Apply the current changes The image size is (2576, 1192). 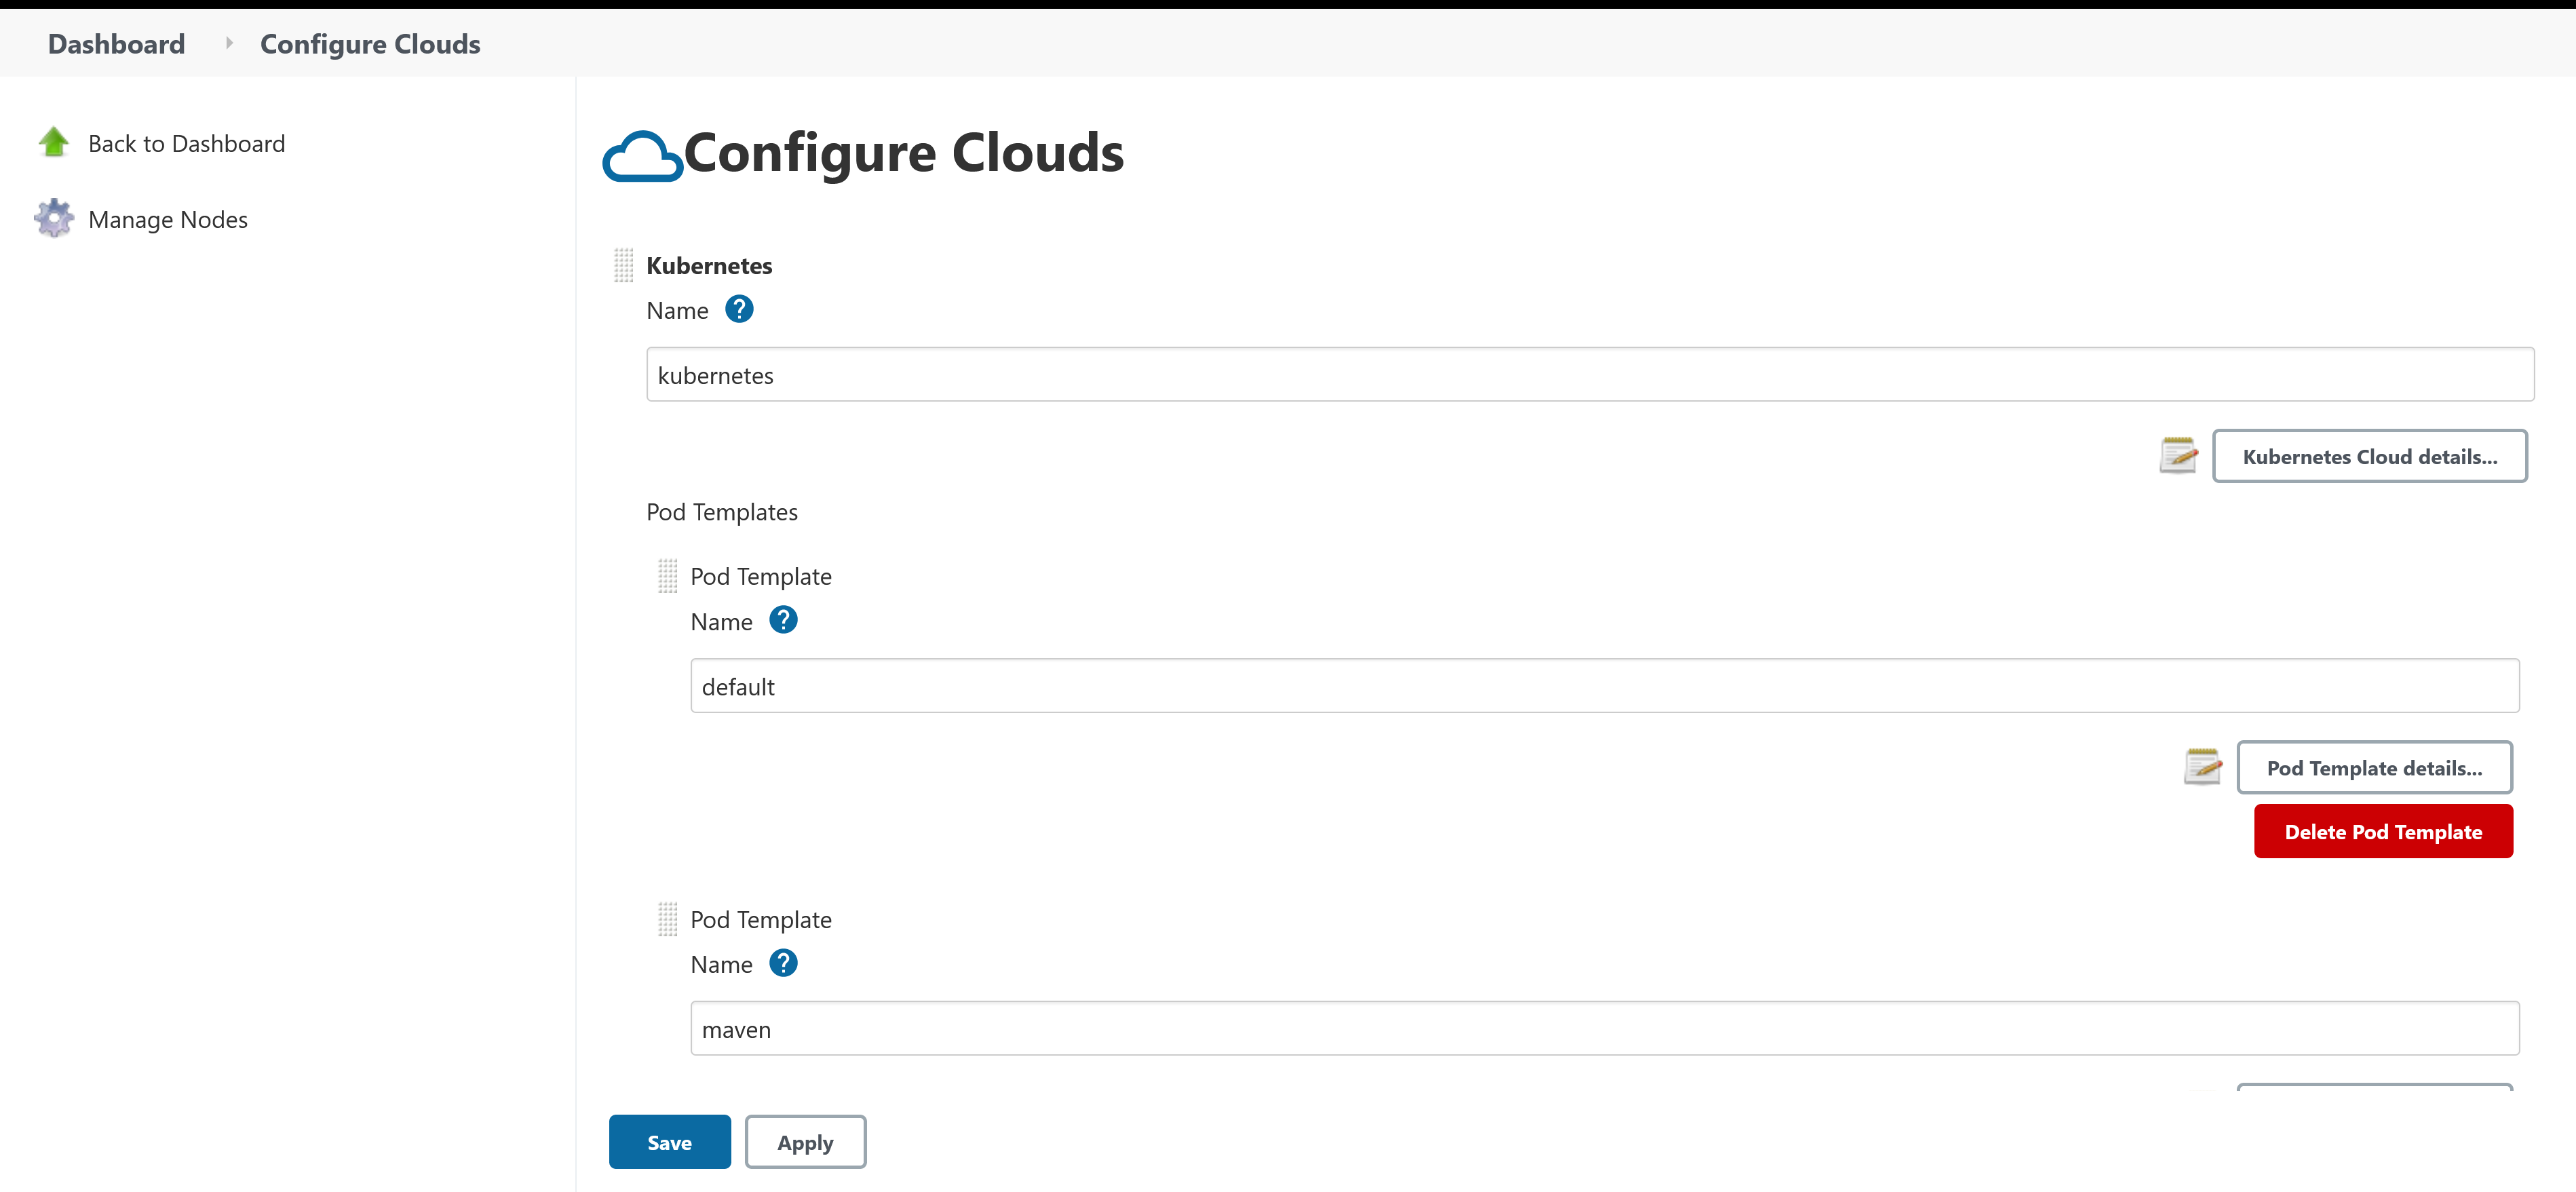click(x=805, y=1141)
